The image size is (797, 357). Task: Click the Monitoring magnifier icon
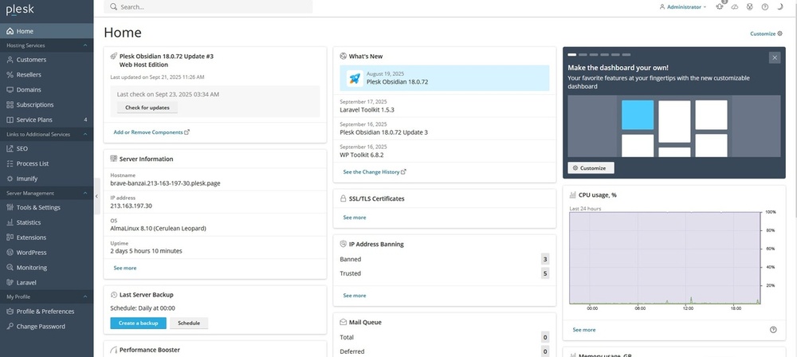[10, 268]
